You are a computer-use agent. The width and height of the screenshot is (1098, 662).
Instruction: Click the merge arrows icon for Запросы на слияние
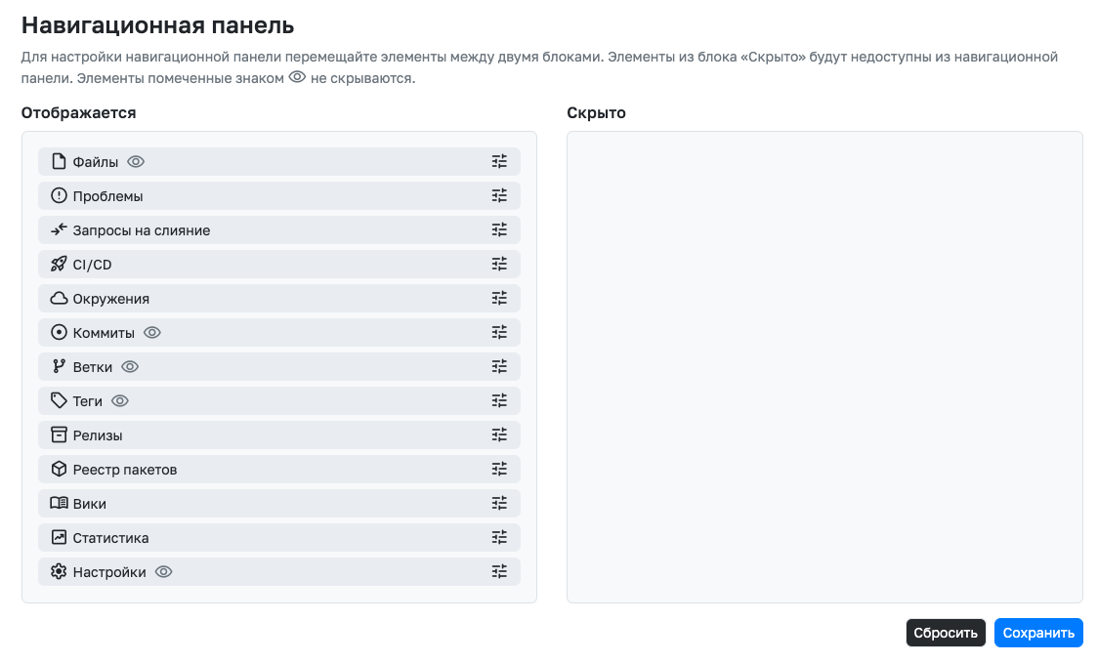[59, 230]
